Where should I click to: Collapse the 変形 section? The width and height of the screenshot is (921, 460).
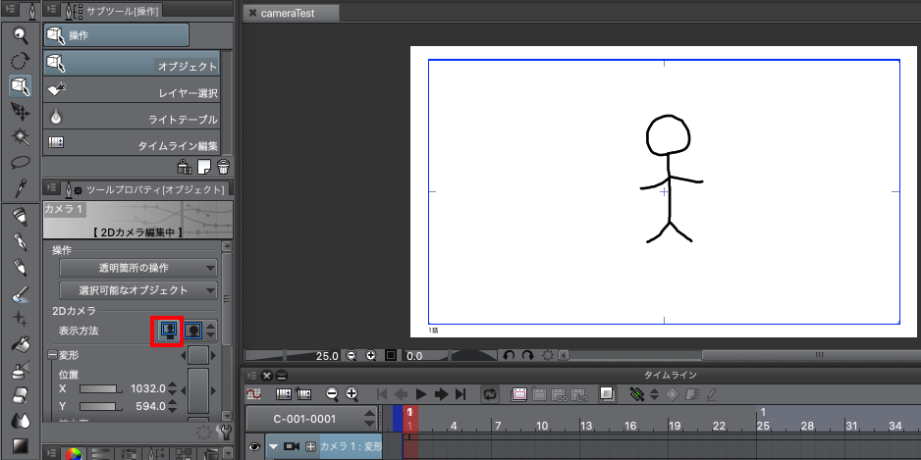(52, 355)
